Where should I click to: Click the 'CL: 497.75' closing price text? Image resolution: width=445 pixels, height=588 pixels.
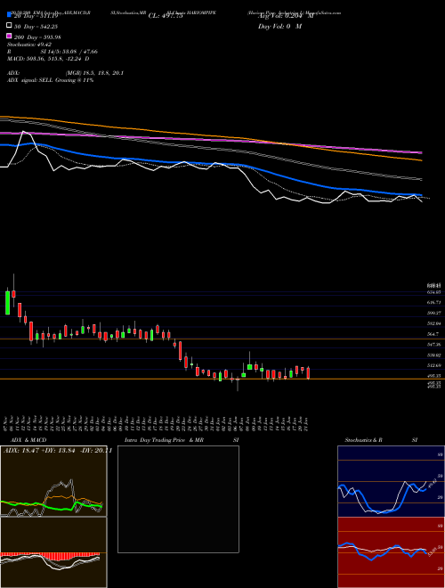166,16
